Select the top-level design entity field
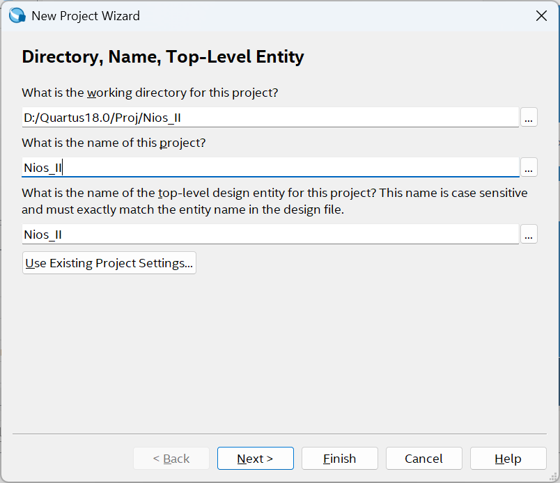560x483 pixels. [x=270, y=234]
